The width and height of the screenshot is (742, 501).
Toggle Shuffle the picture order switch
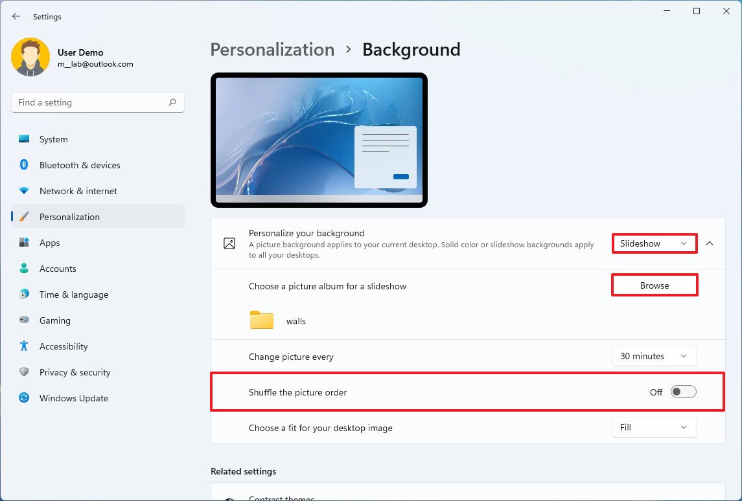click(683, 392)
